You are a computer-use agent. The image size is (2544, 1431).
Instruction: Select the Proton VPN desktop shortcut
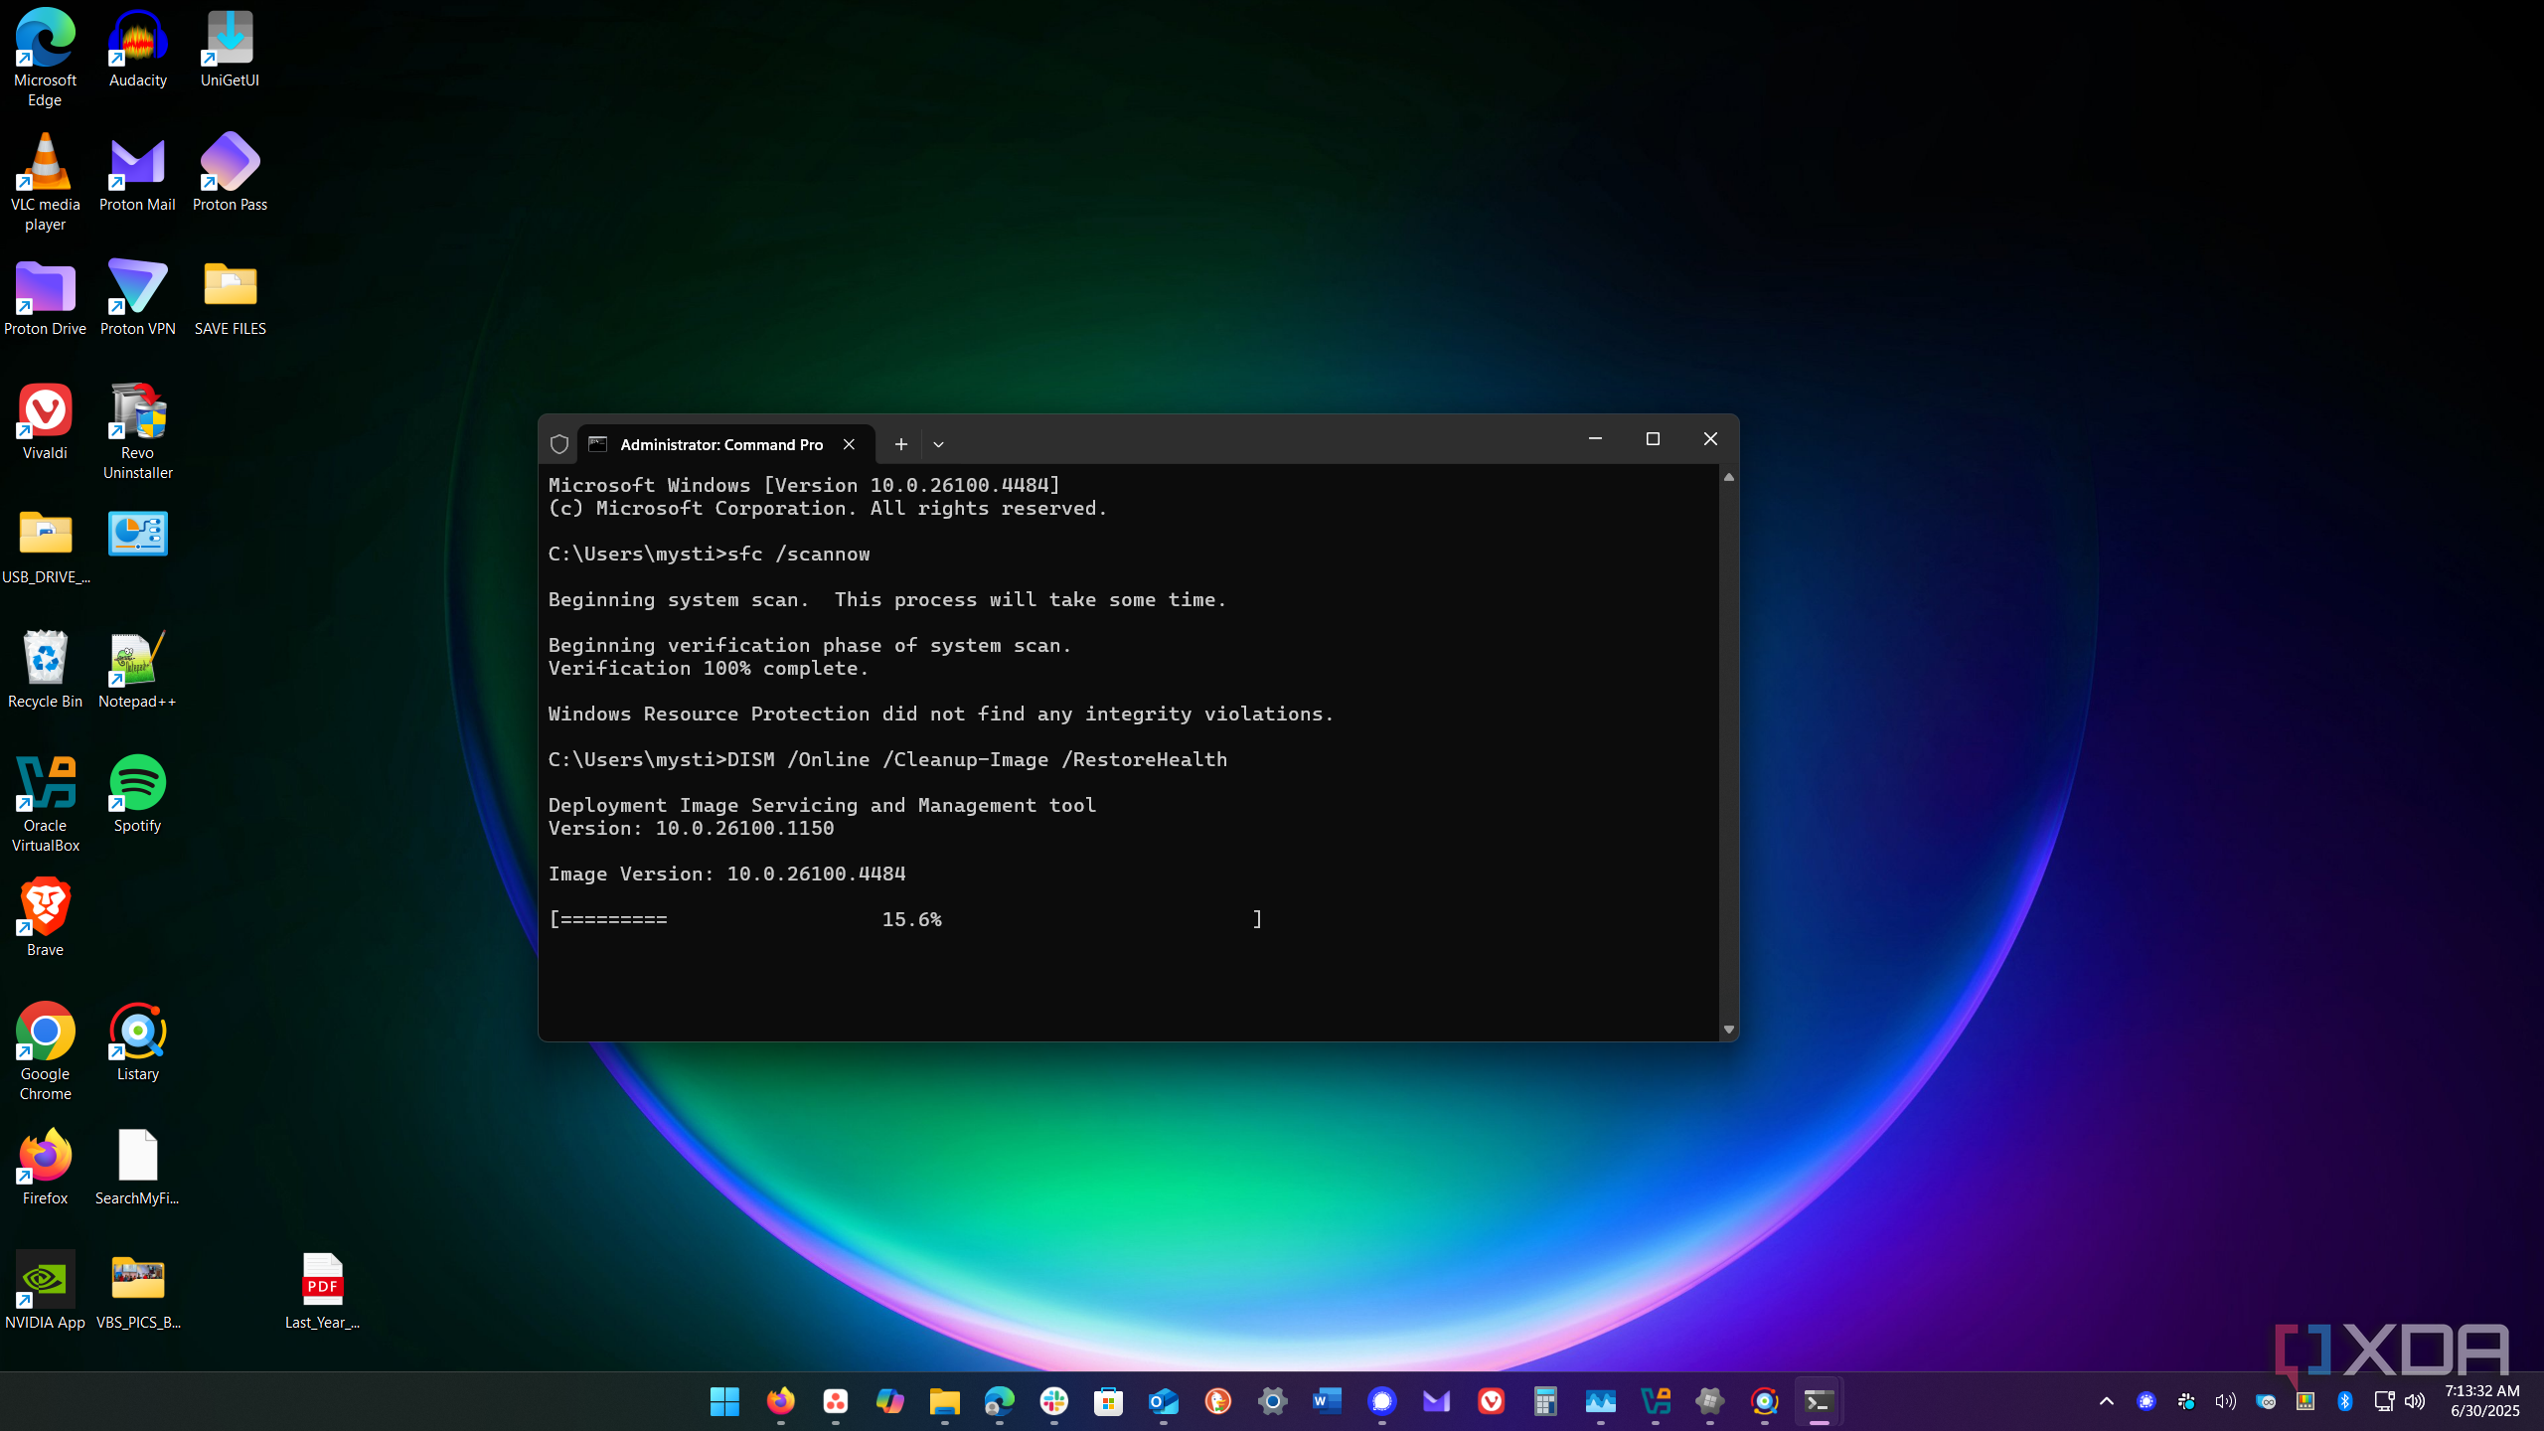[x=137, y=297]
